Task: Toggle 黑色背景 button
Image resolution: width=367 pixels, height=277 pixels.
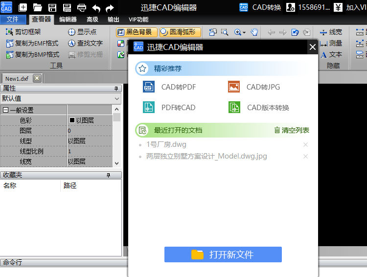Action: [x=137, y=32]
